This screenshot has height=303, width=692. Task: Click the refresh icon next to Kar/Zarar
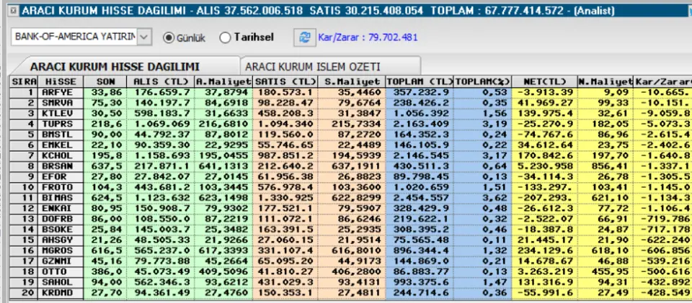click(304, 37)
